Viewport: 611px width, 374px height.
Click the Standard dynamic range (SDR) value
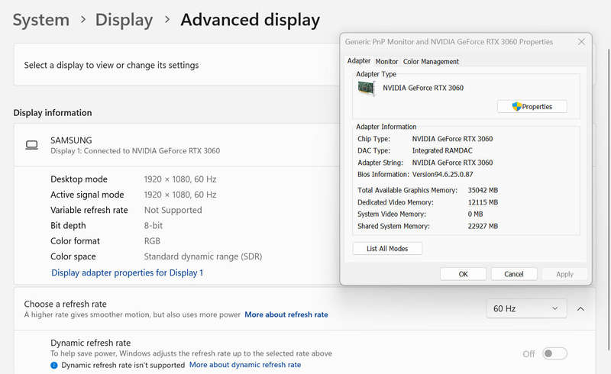[x=203, y=256]
